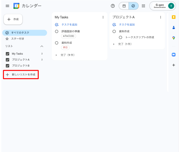Open the main hamburger menu
The height and width of the screenshot is (152, 179).
tap(7, 6)
